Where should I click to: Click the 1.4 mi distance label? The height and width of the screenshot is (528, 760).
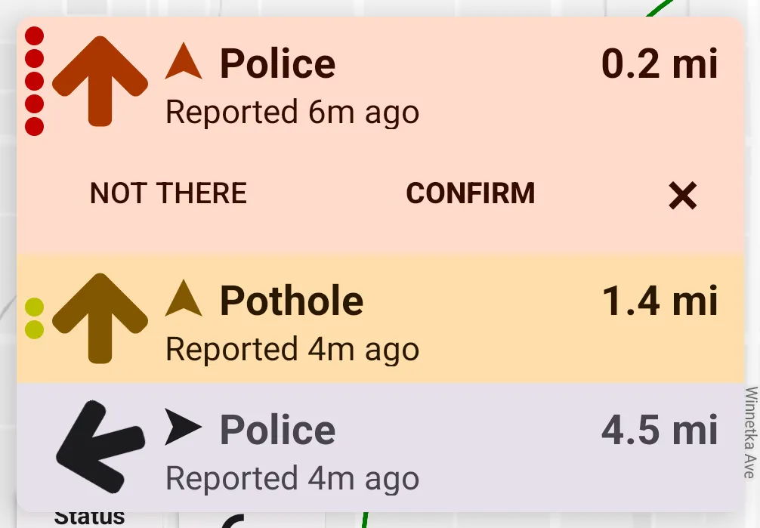pyautogui.click(x=659, y=301)
